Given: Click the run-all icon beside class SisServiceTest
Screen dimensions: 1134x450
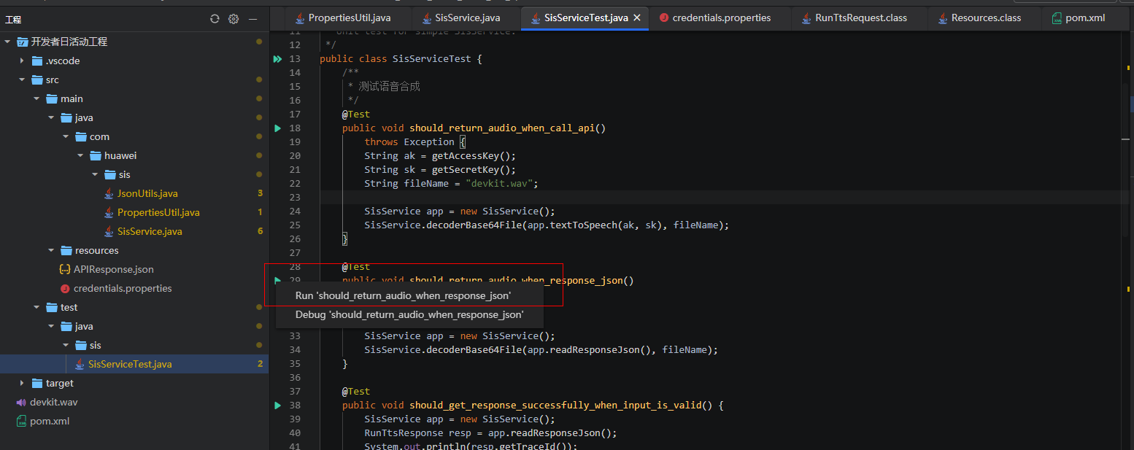Looking at the screenshot, I should point(277,59).
